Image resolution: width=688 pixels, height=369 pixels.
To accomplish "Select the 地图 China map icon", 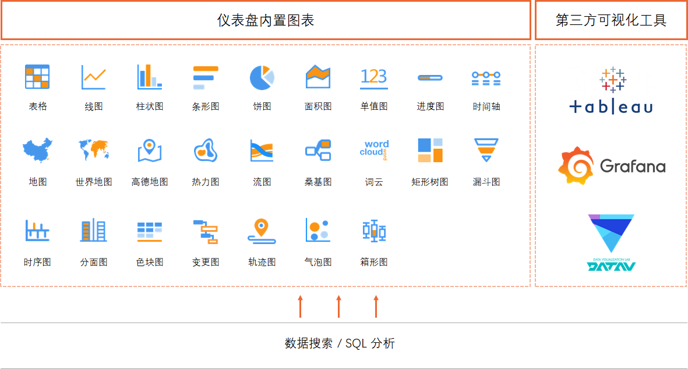I will (x=38, y=150).
